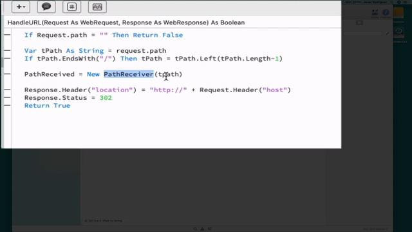
Task: Open the orange drive icon on desktop
Action: (398, 13)
